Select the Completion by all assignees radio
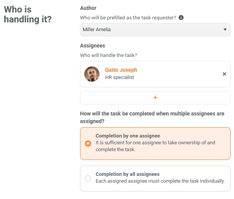The height and width of the screenshot is (199, 234). pyautogui.click(x=88, y=178)
